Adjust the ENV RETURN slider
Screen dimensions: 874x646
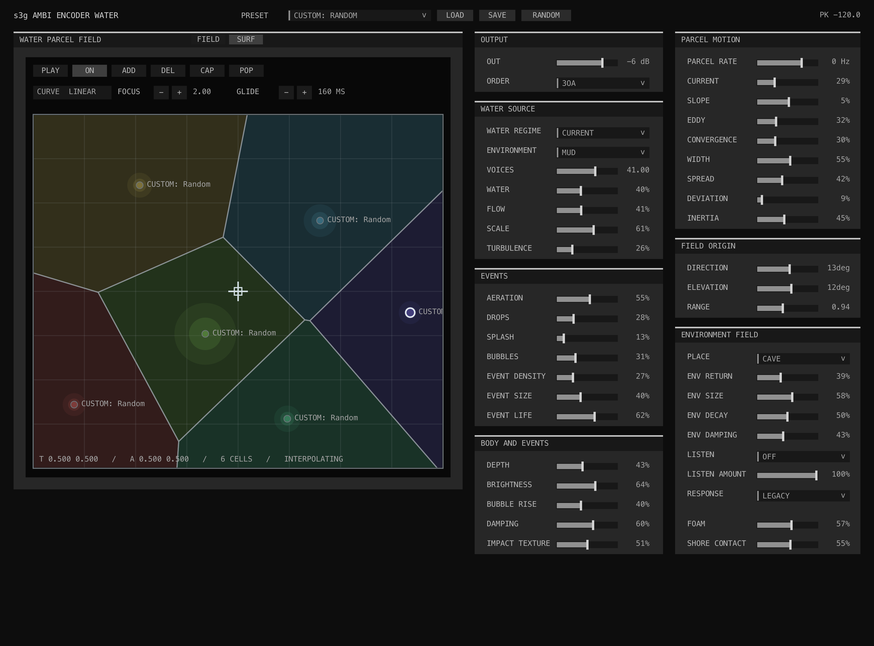pyautogui.click(x=787, y=377)
